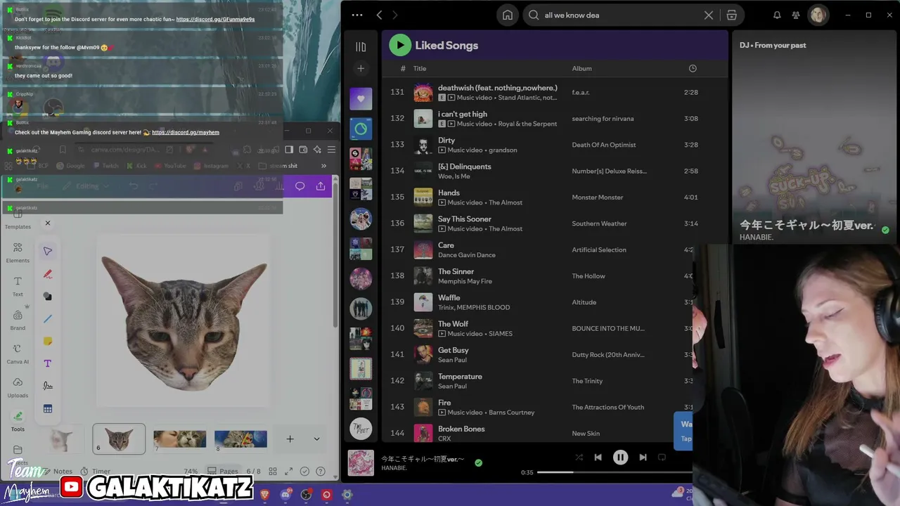Toggle Your Library sidebar in Spotify
Viewport: 900px width, 506px height.
pos(361,46)
